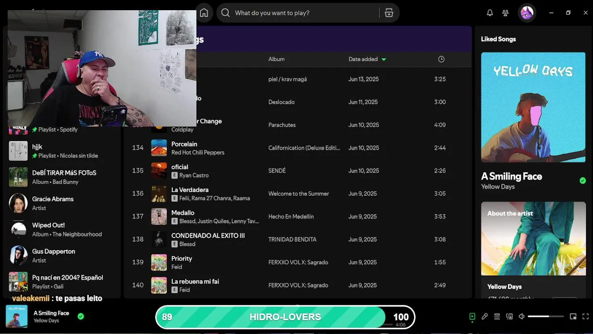Toggle saved checkmark beside A Smiling Face panel title
This screenshot has width=593, height=334.
click(583, 180)
